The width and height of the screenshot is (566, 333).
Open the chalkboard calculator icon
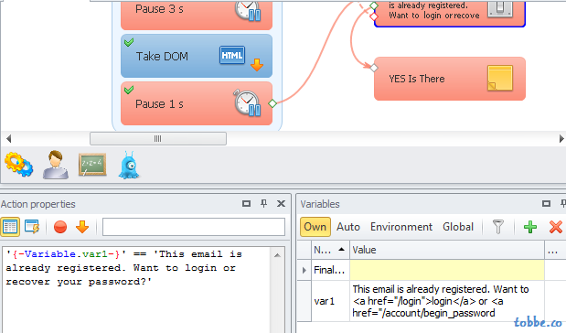pos(92,165)
